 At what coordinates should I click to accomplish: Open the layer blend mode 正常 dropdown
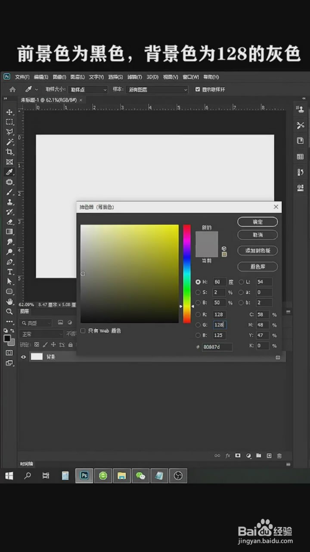click(42, 334)
